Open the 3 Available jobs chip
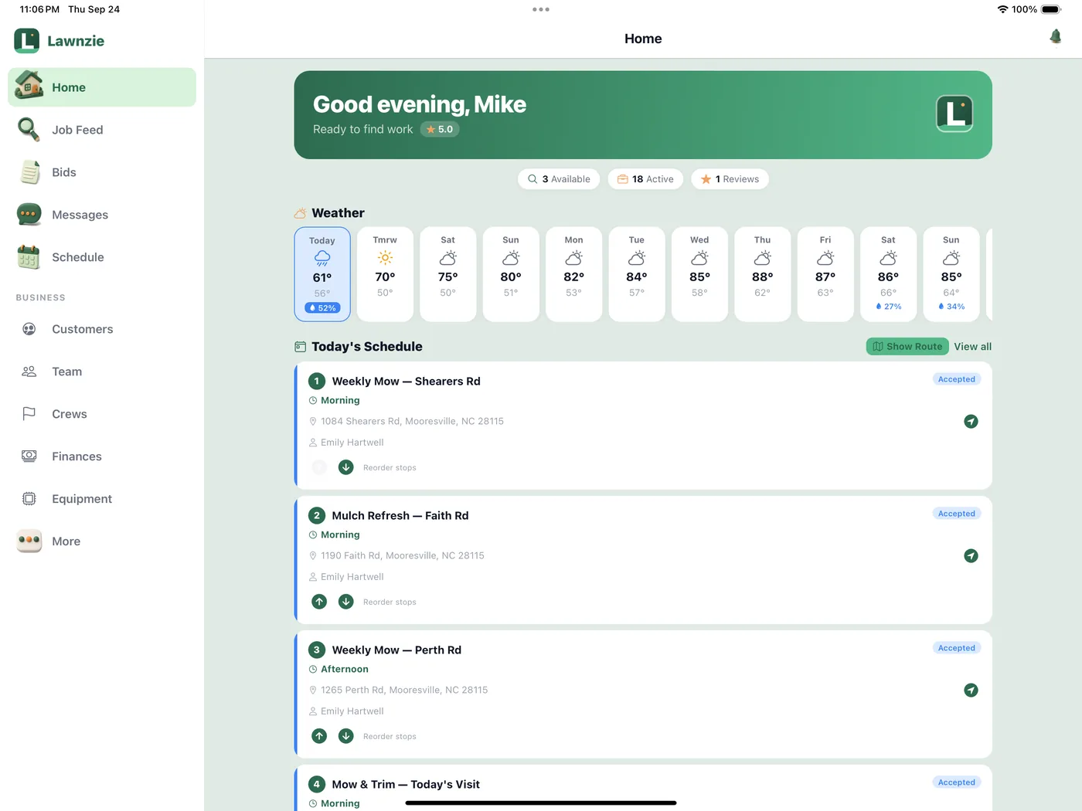The width and height of the screenshot is (1082, 811). coord(560,179)
